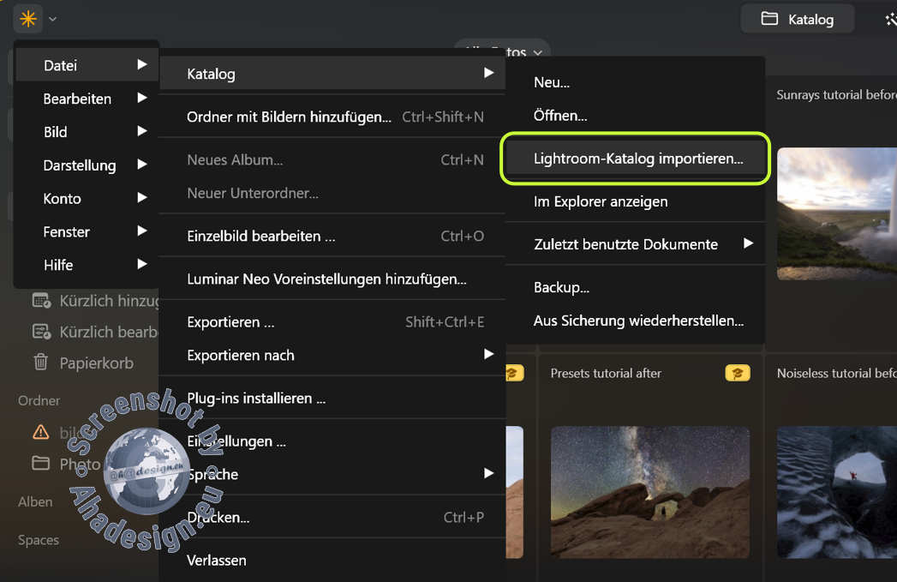Open the Sunrays tutorial waterfall thumbnail
The height and width of the screenshot is (582, 897).
pos(836,214)
